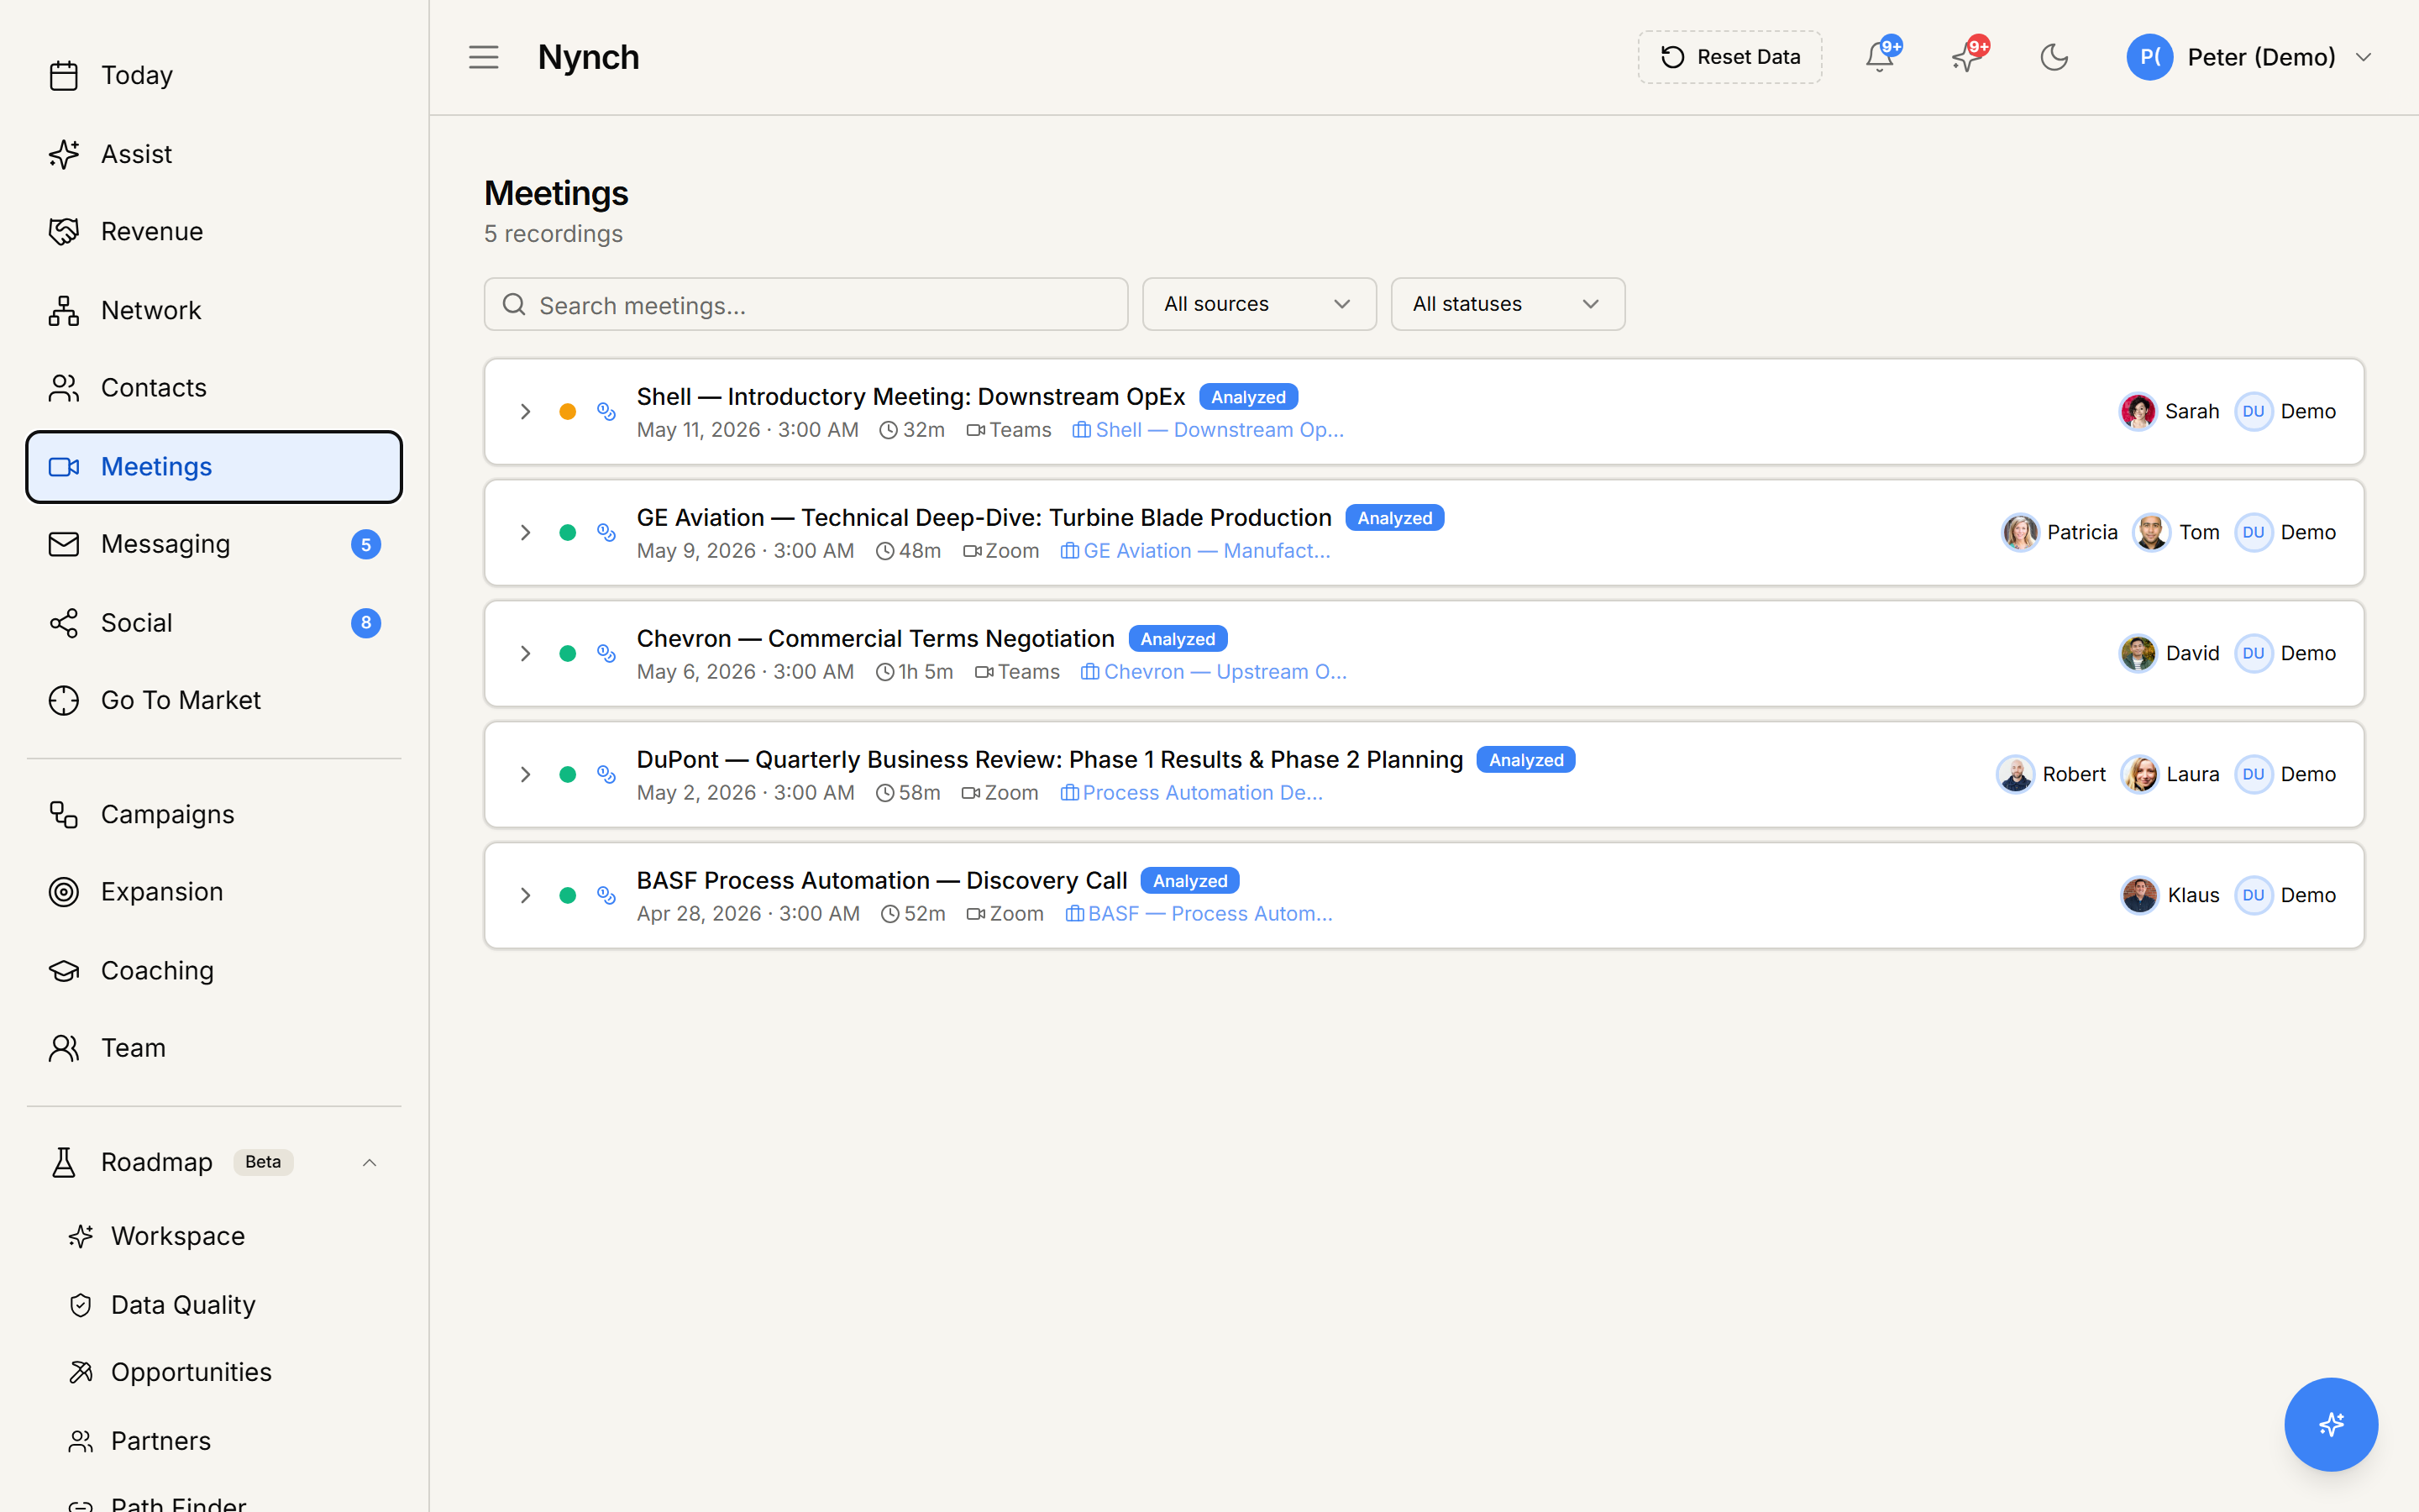Open the Chevron — Upstream O... deal link
Image resolution: width=2419 pixels, height=1512 pixels.
coord(1214,672)
